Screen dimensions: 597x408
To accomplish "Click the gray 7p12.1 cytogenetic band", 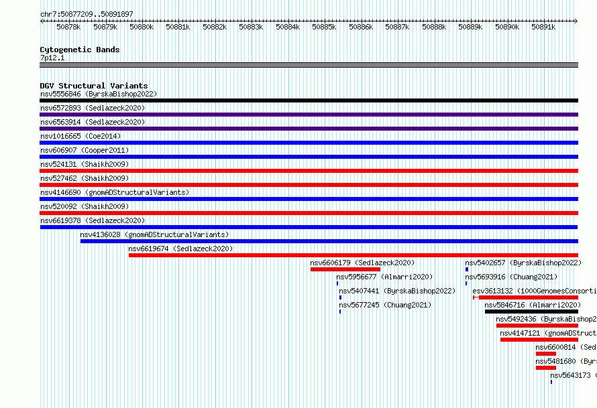I will pyautogui.click(x=309, y=65).
